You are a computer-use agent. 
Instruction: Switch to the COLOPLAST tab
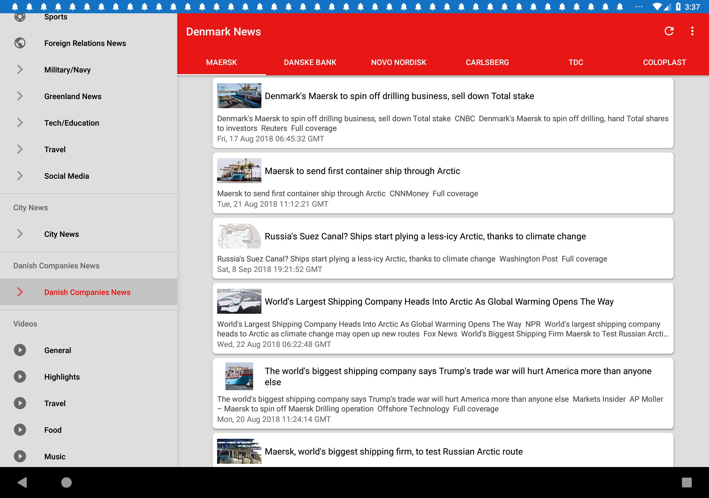(x=664, y=62)
